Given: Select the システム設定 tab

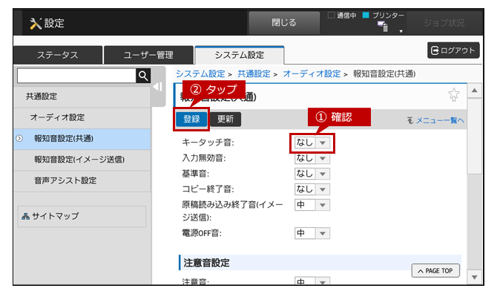Looking at the screenshot, I should [240, 55].
